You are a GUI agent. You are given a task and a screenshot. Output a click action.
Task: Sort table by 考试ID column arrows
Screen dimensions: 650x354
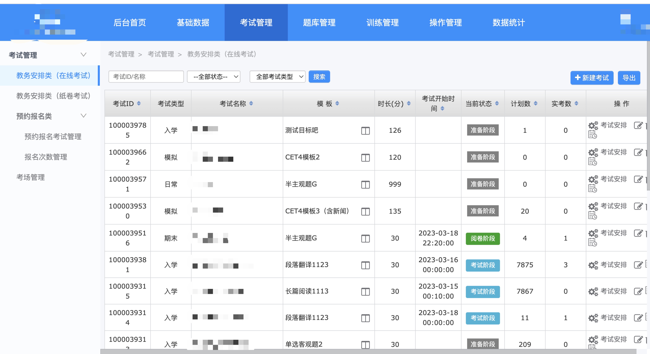point(139,103)
